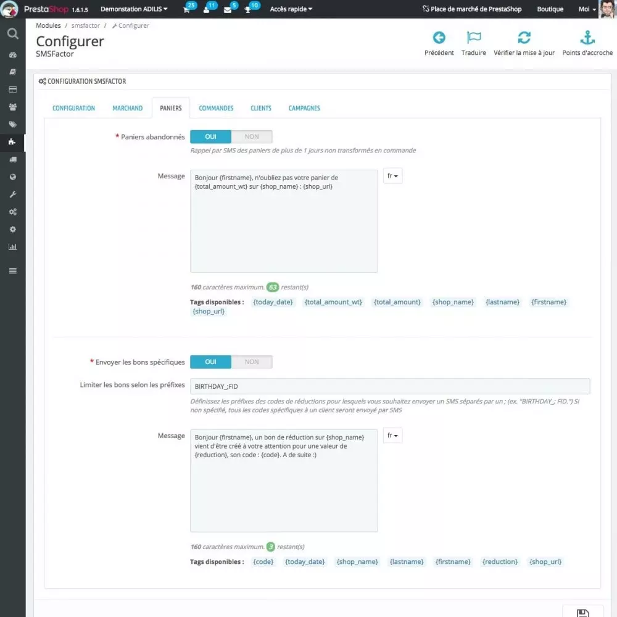Viewport: 617px width, 617px height.
Task: Click the green 63 remaining characters badge
Action: pyautogui.click(x=273, y=288)
